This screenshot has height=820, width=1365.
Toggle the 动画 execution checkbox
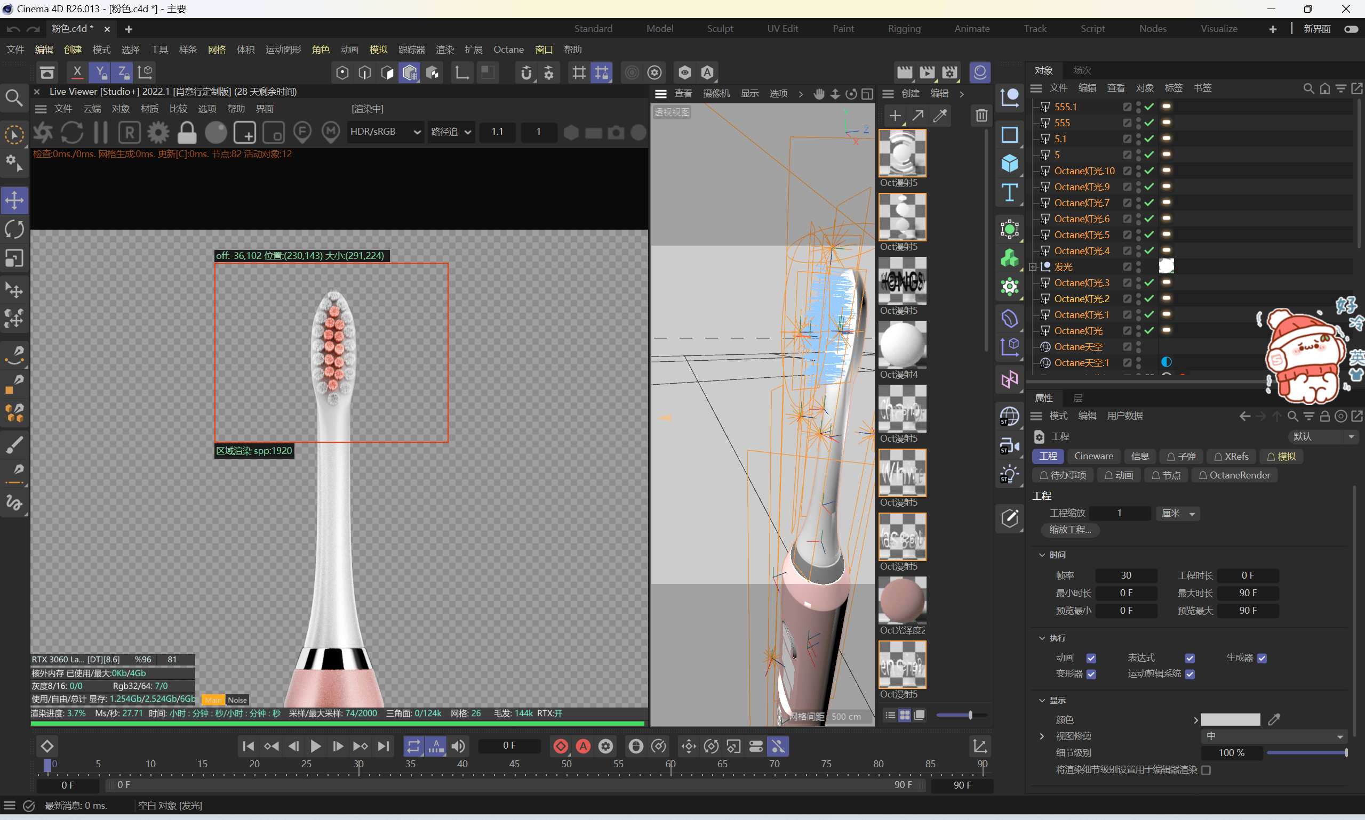coord(1091,657)
